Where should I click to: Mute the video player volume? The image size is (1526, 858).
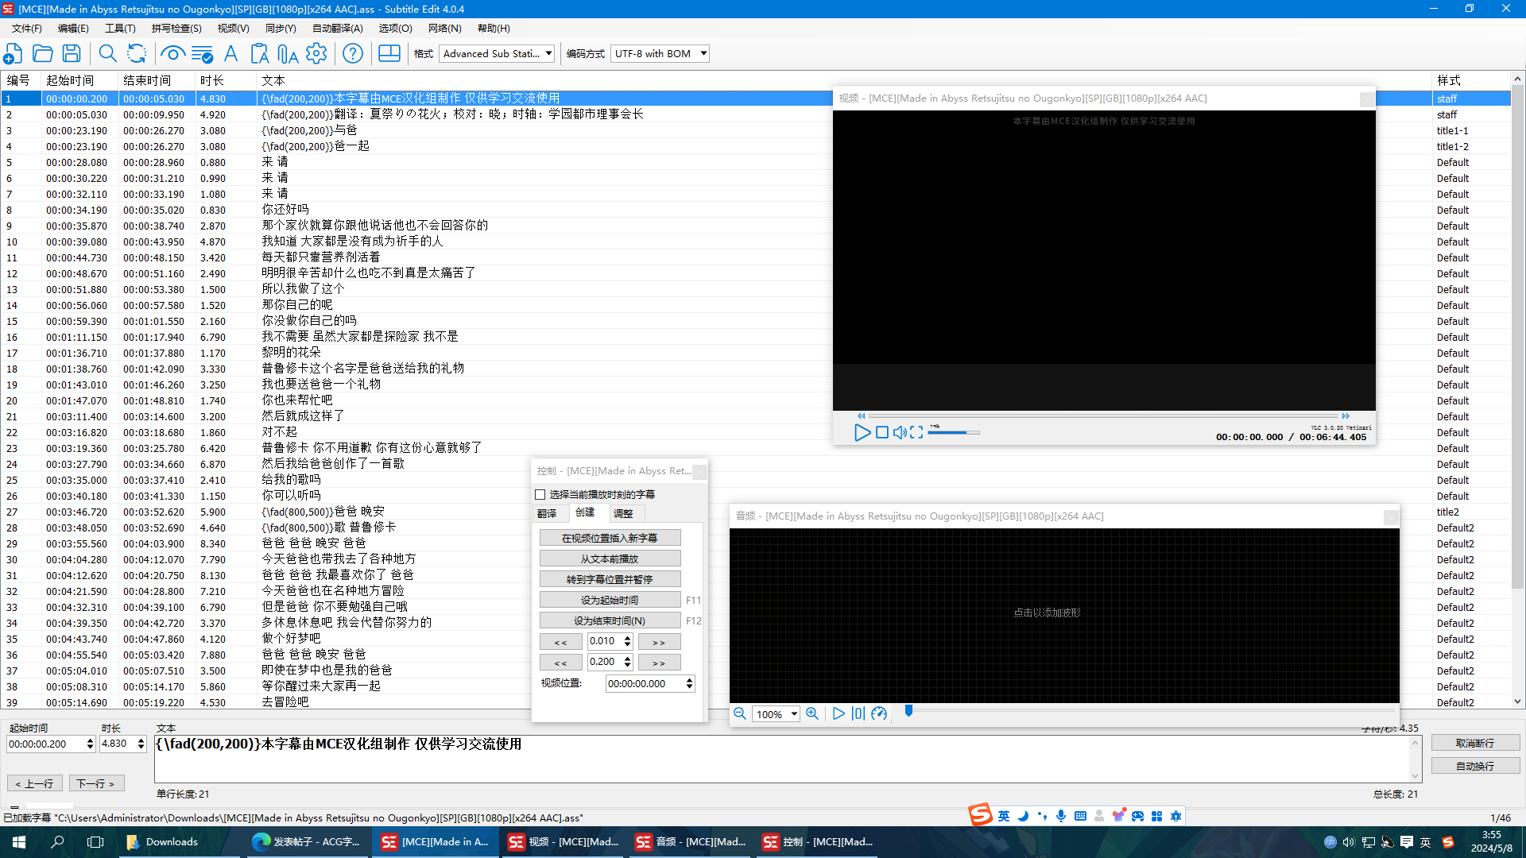[900, 432]
